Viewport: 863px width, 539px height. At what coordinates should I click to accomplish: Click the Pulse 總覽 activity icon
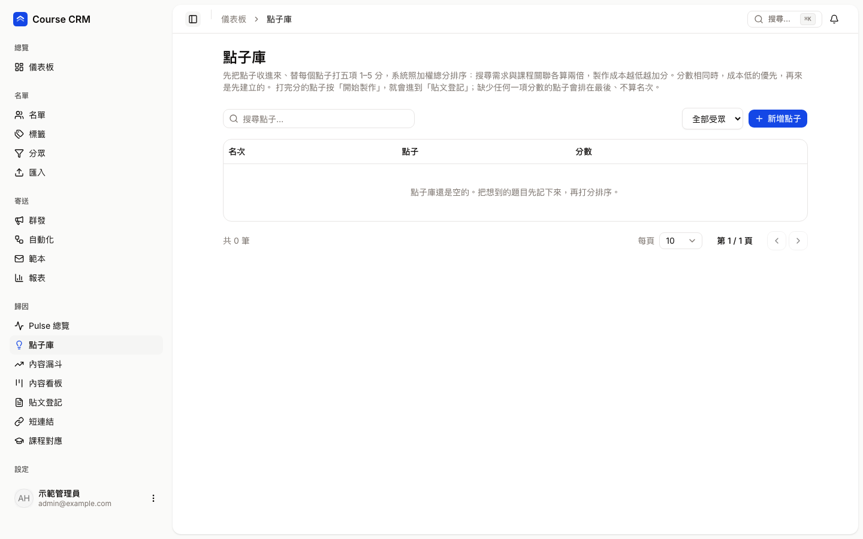pos(19,326)
